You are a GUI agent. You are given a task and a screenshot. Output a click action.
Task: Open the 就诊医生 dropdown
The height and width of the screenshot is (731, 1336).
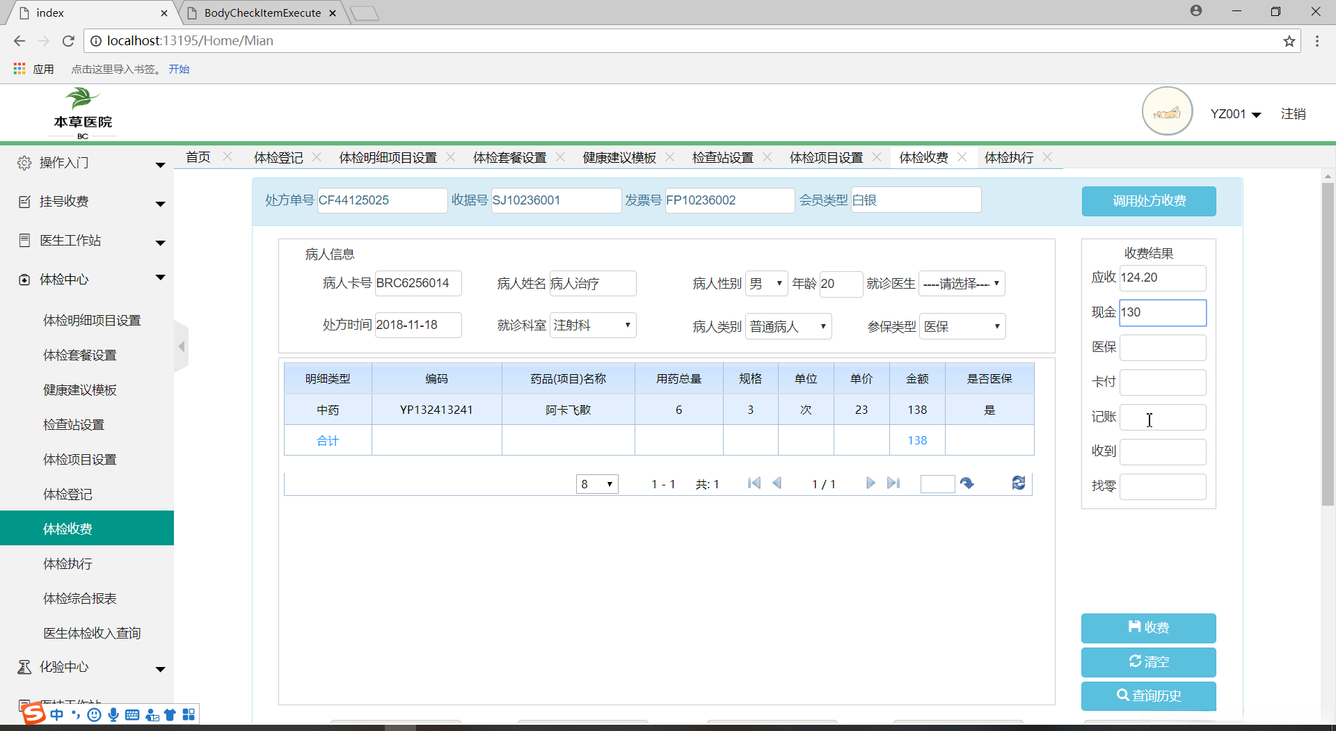click(962, 284)
